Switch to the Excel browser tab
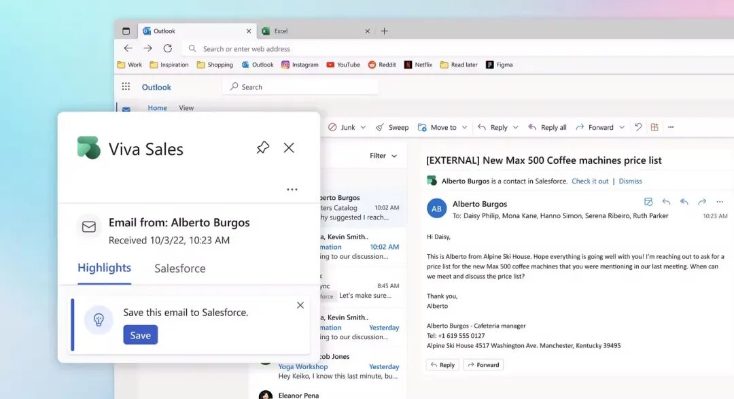The image size is (734, 399). pos(317,31)
